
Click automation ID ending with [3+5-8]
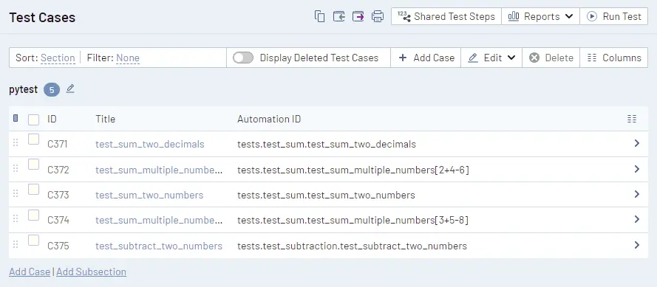click(x=353, y=221)
